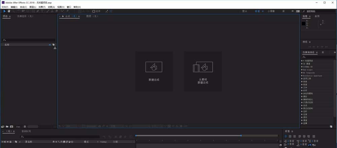337x148 pixels.
Task: Toggle the timeline audio speaker column icon
Action: [5, 142]
